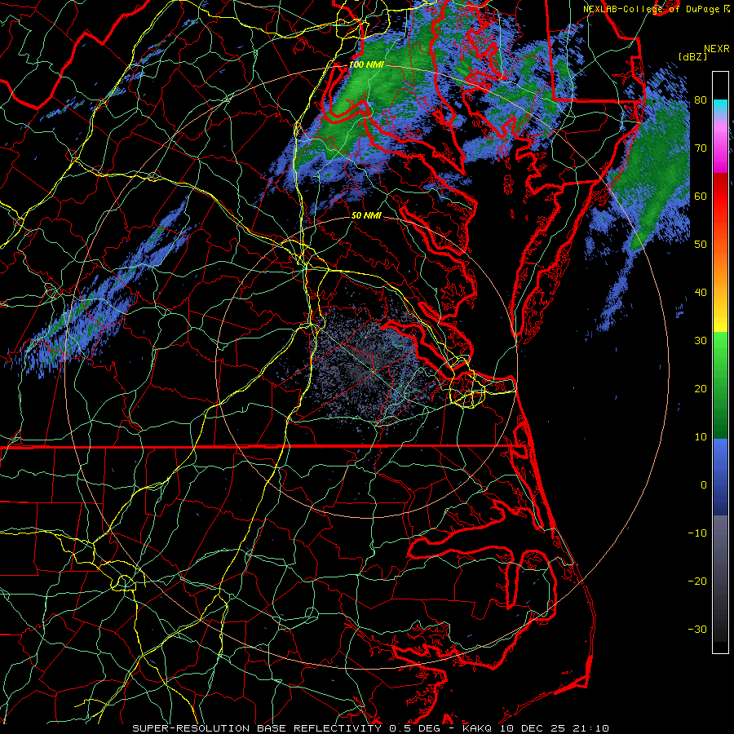Click the KAKQ 10 DEC 25 21:10 timestamp
The width and height of the screenshot is (734, 734).
click(x=536, y=728)
